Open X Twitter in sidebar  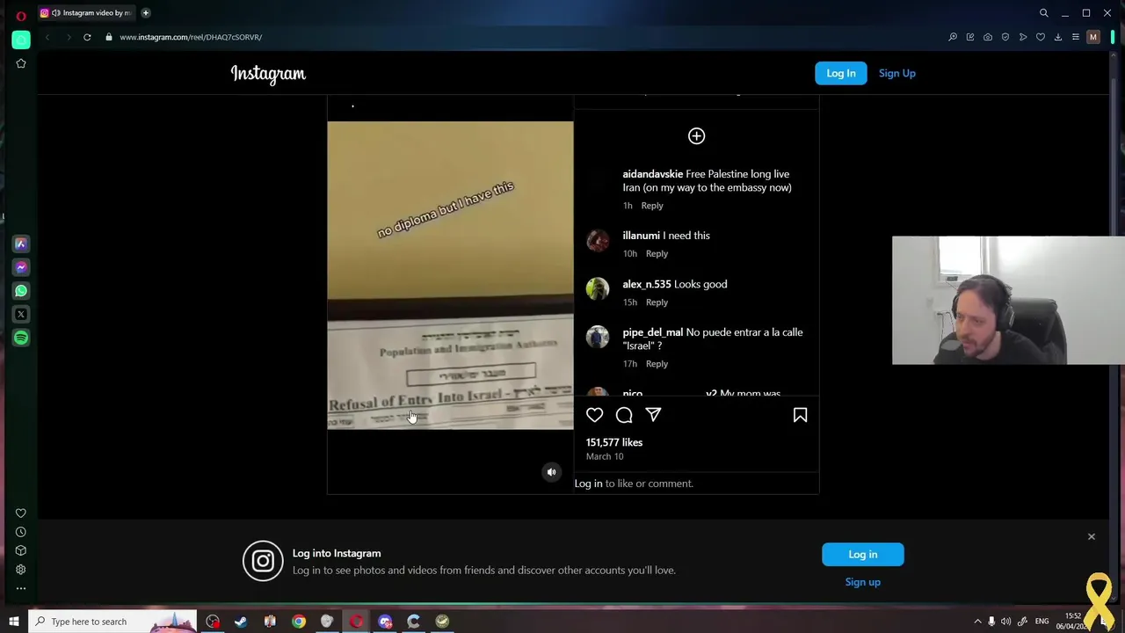[x=21, y=314]
